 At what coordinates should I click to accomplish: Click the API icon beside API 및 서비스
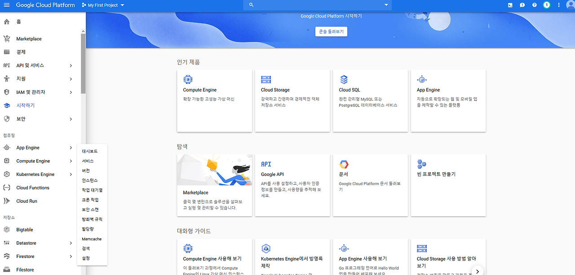coord(7,65)
